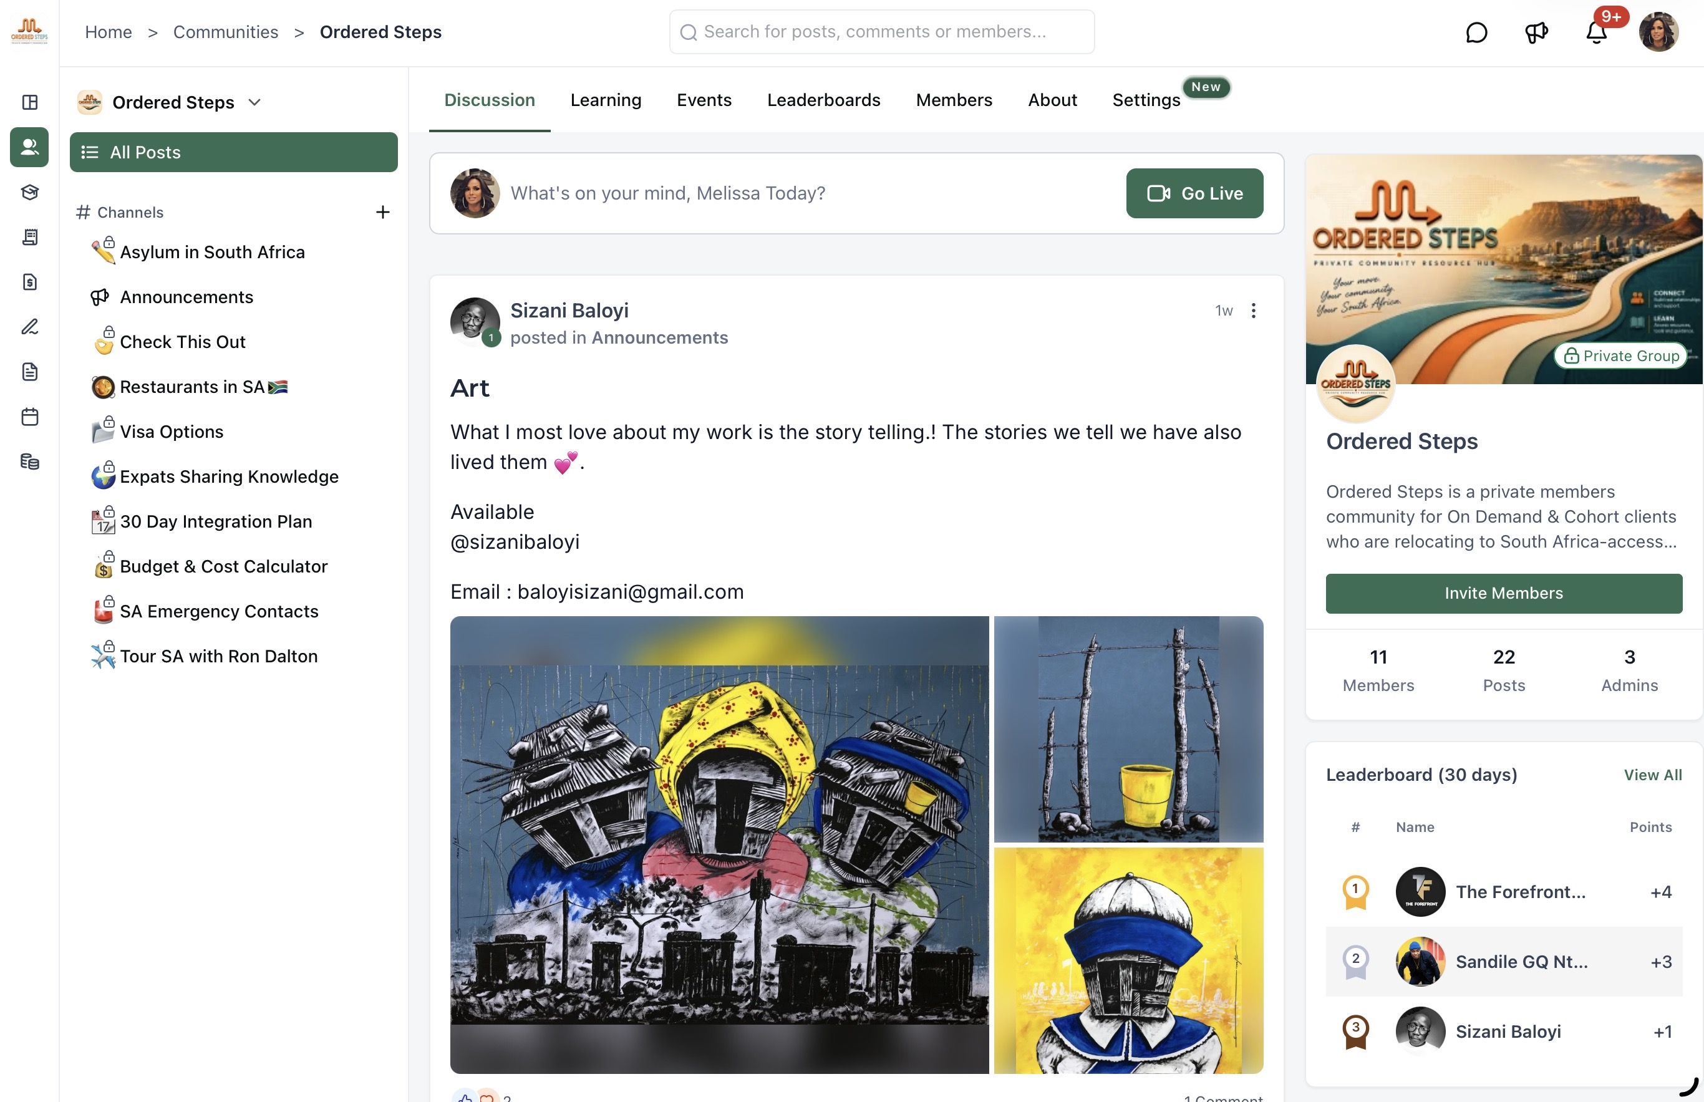The height and width of the screenshot is (1102, 1704).
Task: Open the user profile avatar menu
Action: pyautogui.click(x=1658, y=32)
